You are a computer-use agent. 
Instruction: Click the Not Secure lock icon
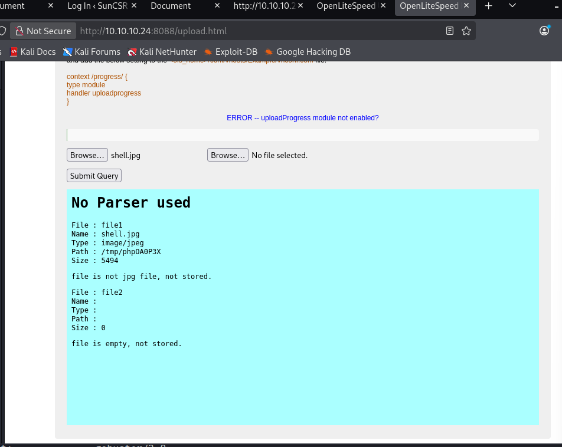coord(19,31)
